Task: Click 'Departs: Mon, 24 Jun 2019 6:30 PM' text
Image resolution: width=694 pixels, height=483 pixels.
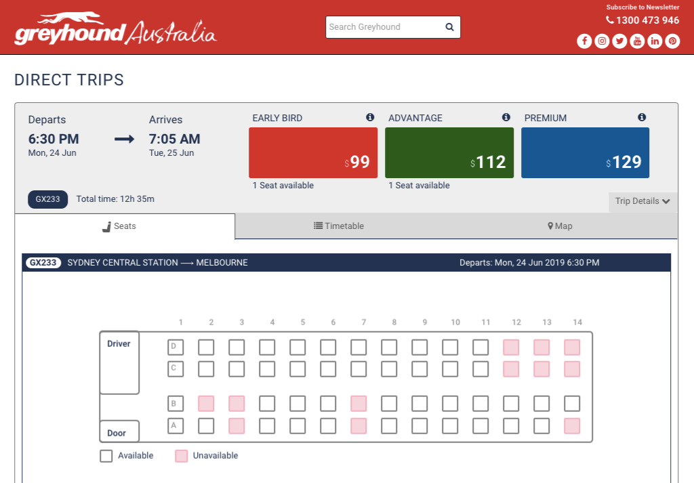Action: pyautogui.click(x=529, y=263)
